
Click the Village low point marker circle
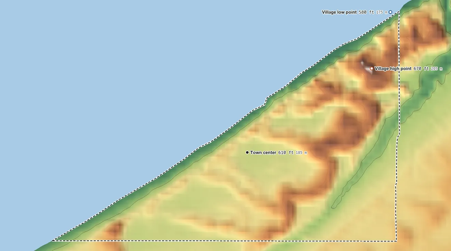(391, 12)
